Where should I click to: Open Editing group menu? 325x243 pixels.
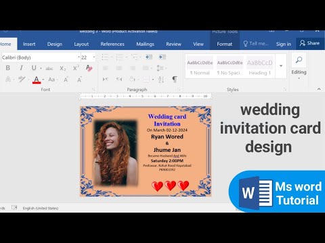click(x=299, y=66)
